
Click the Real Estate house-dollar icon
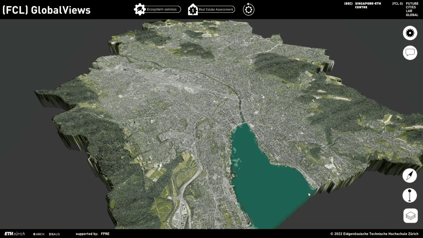193,10
